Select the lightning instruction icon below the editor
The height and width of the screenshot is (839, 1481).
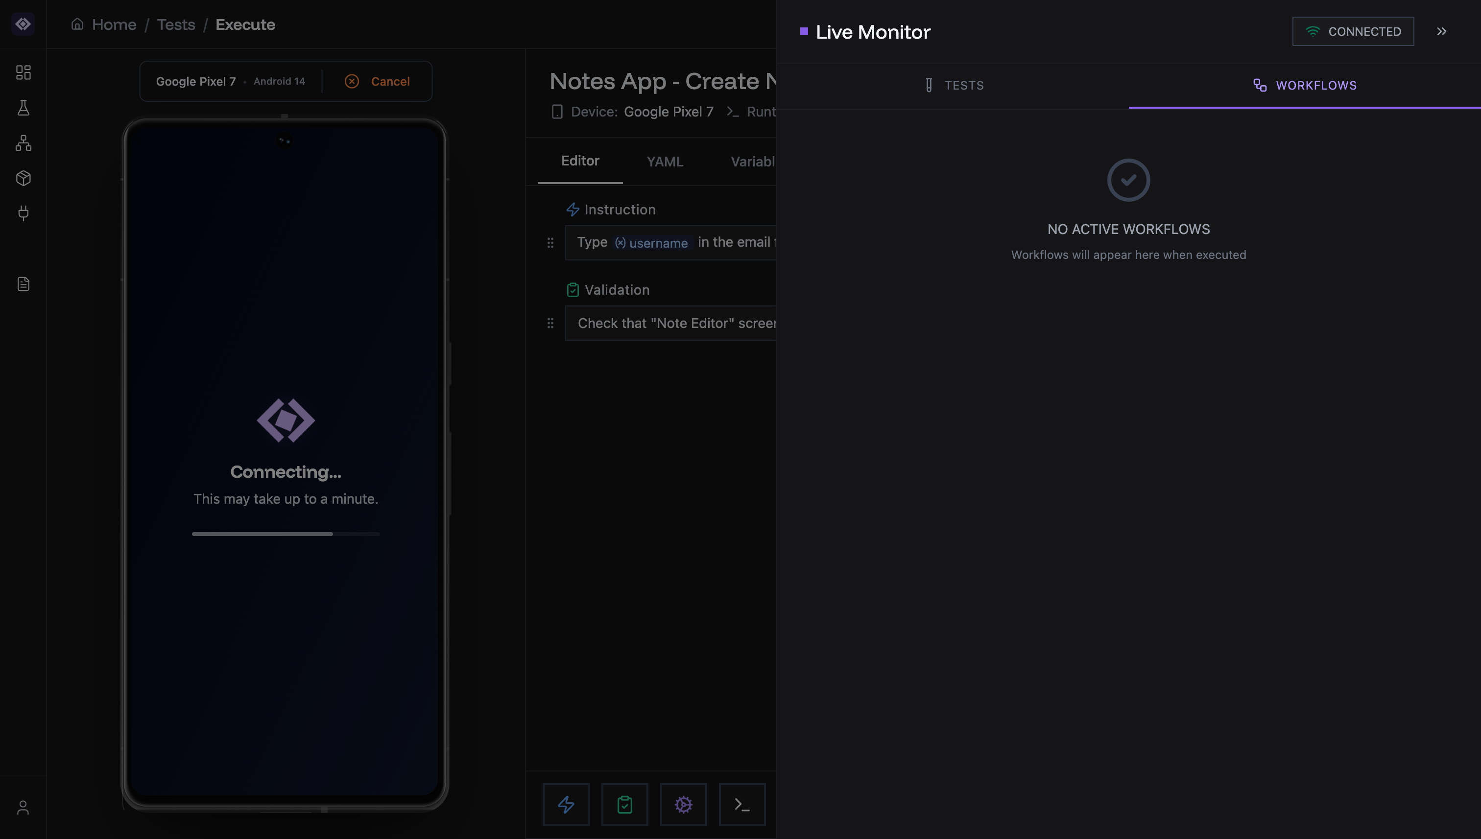point(566,804)
